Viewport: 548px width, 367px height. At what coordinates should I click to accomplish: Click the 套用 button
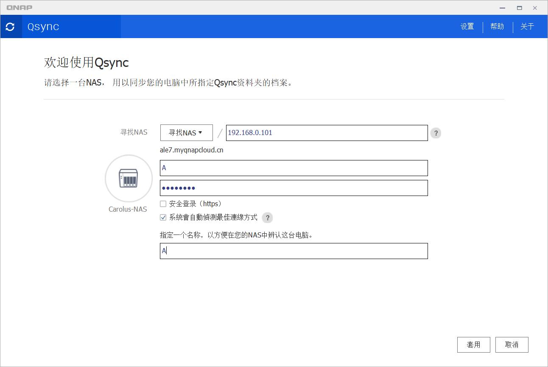474,345
